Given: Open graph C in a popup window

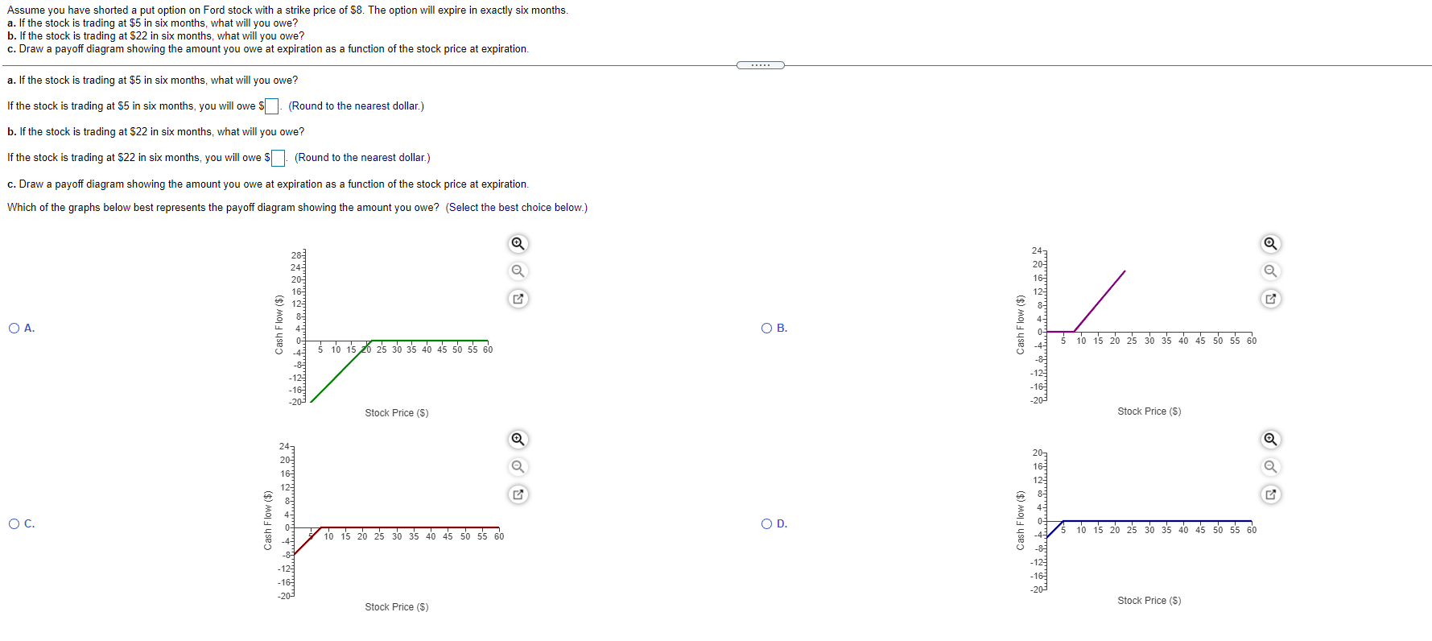Looking at the screenshot, I should pos(518,494).
